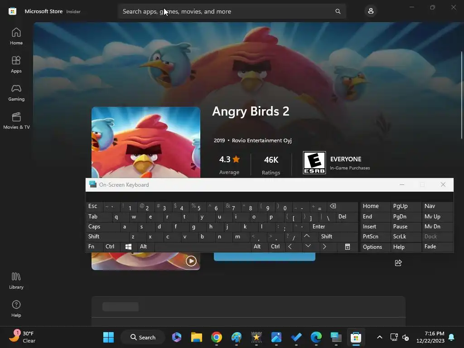This screenshot has height=348, width=464.
Task: Open notifications bell in taskbar
Action: point(452,337)
